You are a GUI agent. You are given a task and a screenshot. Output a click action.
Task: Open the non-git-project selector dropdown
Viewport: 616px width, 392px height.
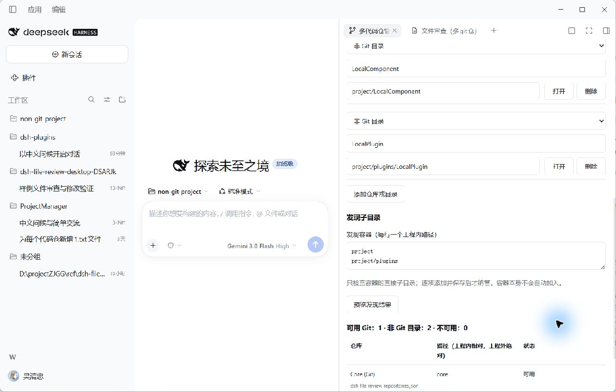tap(178, 191)
